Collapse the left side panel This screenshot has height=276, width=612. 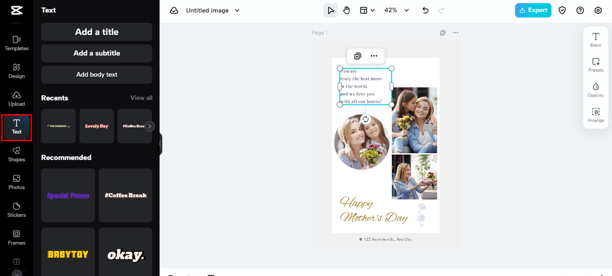click(x=161, y=144)
